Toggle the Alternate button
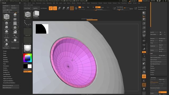Image resolution: width=169 pixels, height=95 pixels. (x=27, y=72)
